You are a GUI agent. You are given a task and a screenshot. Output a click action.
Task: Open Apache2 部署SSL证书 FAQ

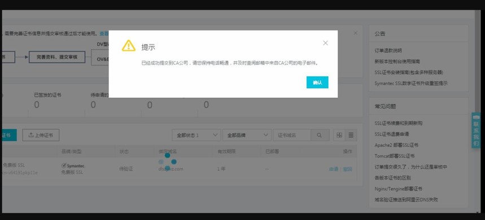[396, 145]
